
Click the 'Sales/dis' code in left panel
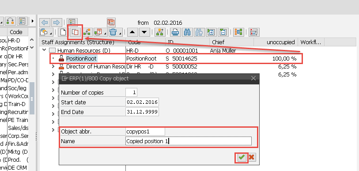(x=18, y=128)
